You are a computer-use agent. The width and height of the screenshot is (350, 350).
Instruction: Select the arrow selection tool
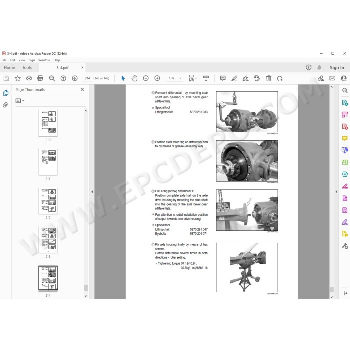[x=123, y=78]
